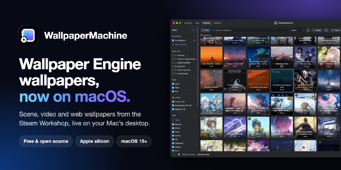Collapse the Collections section

(194, 36)
